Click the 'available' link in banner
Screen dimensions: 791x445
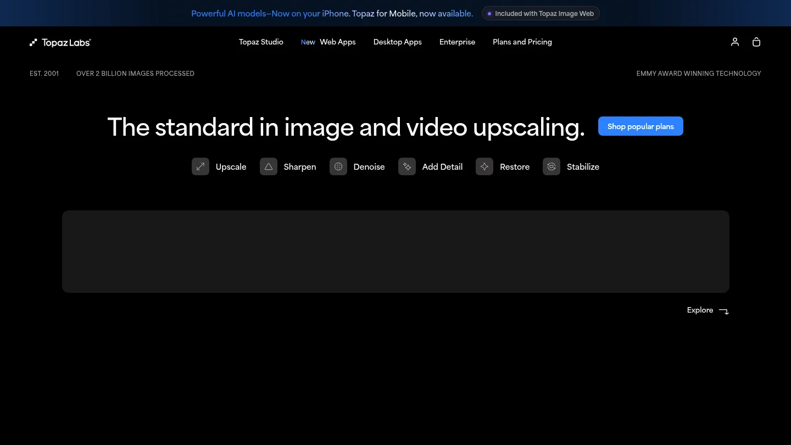pos(455,13)
